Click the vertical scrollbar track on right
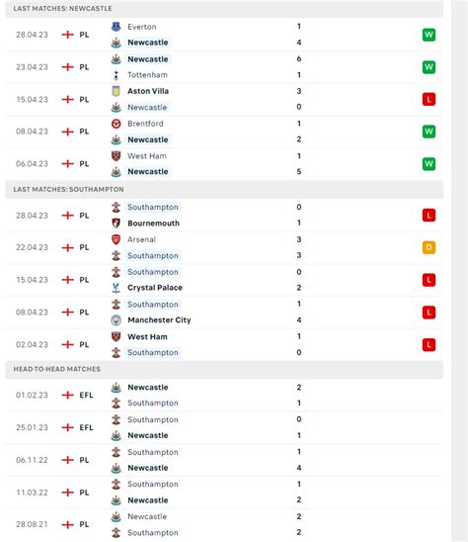Viewport: 468px width, 542px height. [x=459, y=271]
